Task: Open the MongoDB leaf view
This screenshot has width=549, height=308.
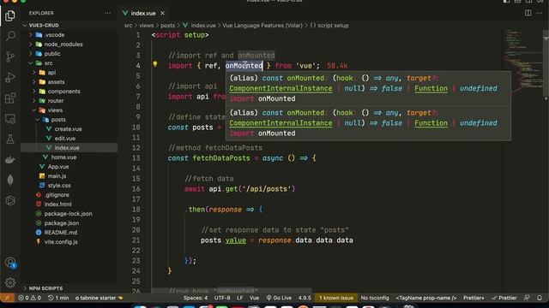Action: click(x=10, y=181)
